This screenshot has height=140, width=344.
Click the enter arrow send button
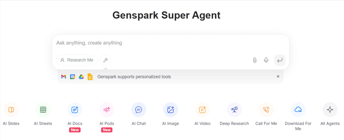280,60
